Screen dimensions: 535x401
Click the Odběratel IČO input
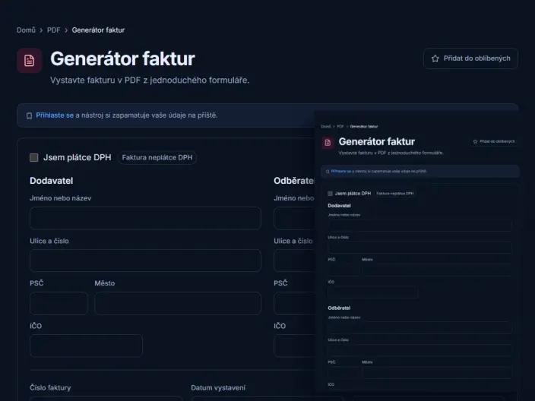pos(294,346)
